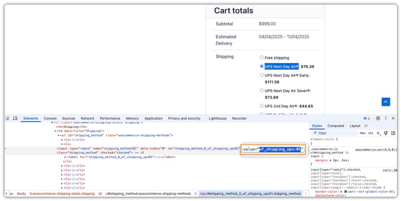Screen dimensions: 401x201
Task: Click the issues counter badge icon
Action: pos(367,118)
